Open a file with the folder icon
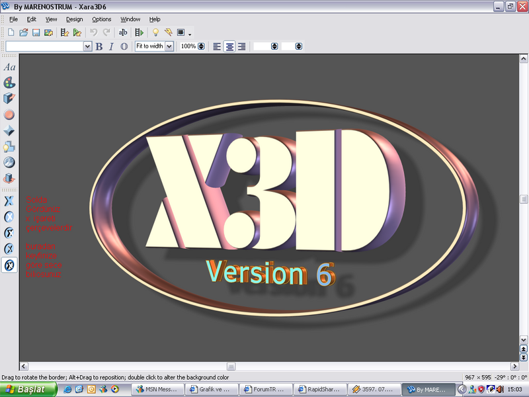This screenshot has height=397, width=529. pyautogui.click(x=23, y=32)
